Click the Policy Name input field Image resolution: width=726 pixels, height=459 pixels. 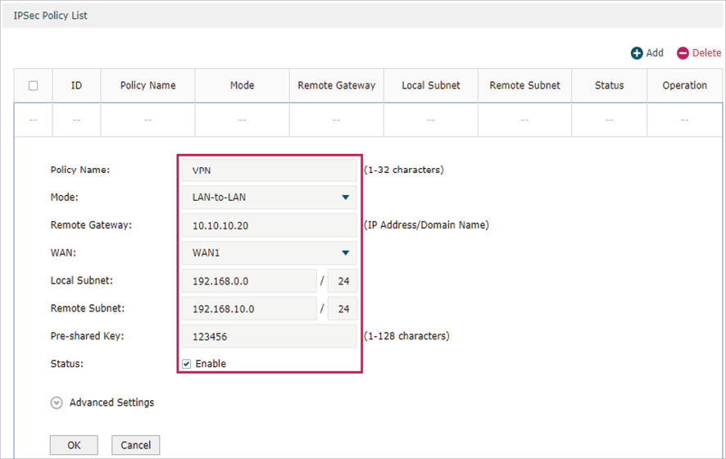269,170
